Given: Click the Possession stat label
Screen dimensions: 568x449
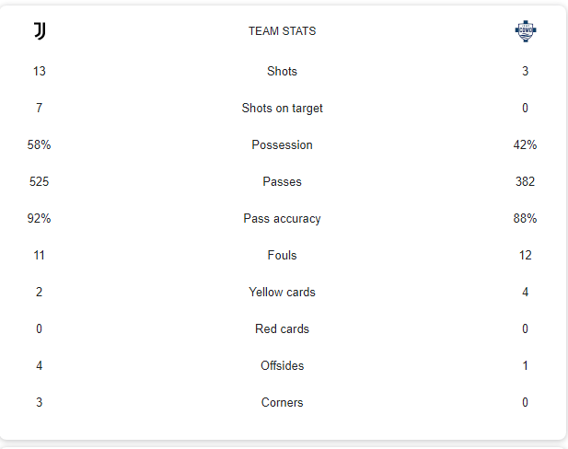Looking at the screenshot, I should point(282,144).
